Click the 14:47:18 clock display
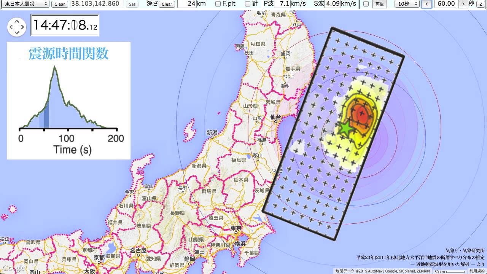The image size is (487, 274). [65, 25]
